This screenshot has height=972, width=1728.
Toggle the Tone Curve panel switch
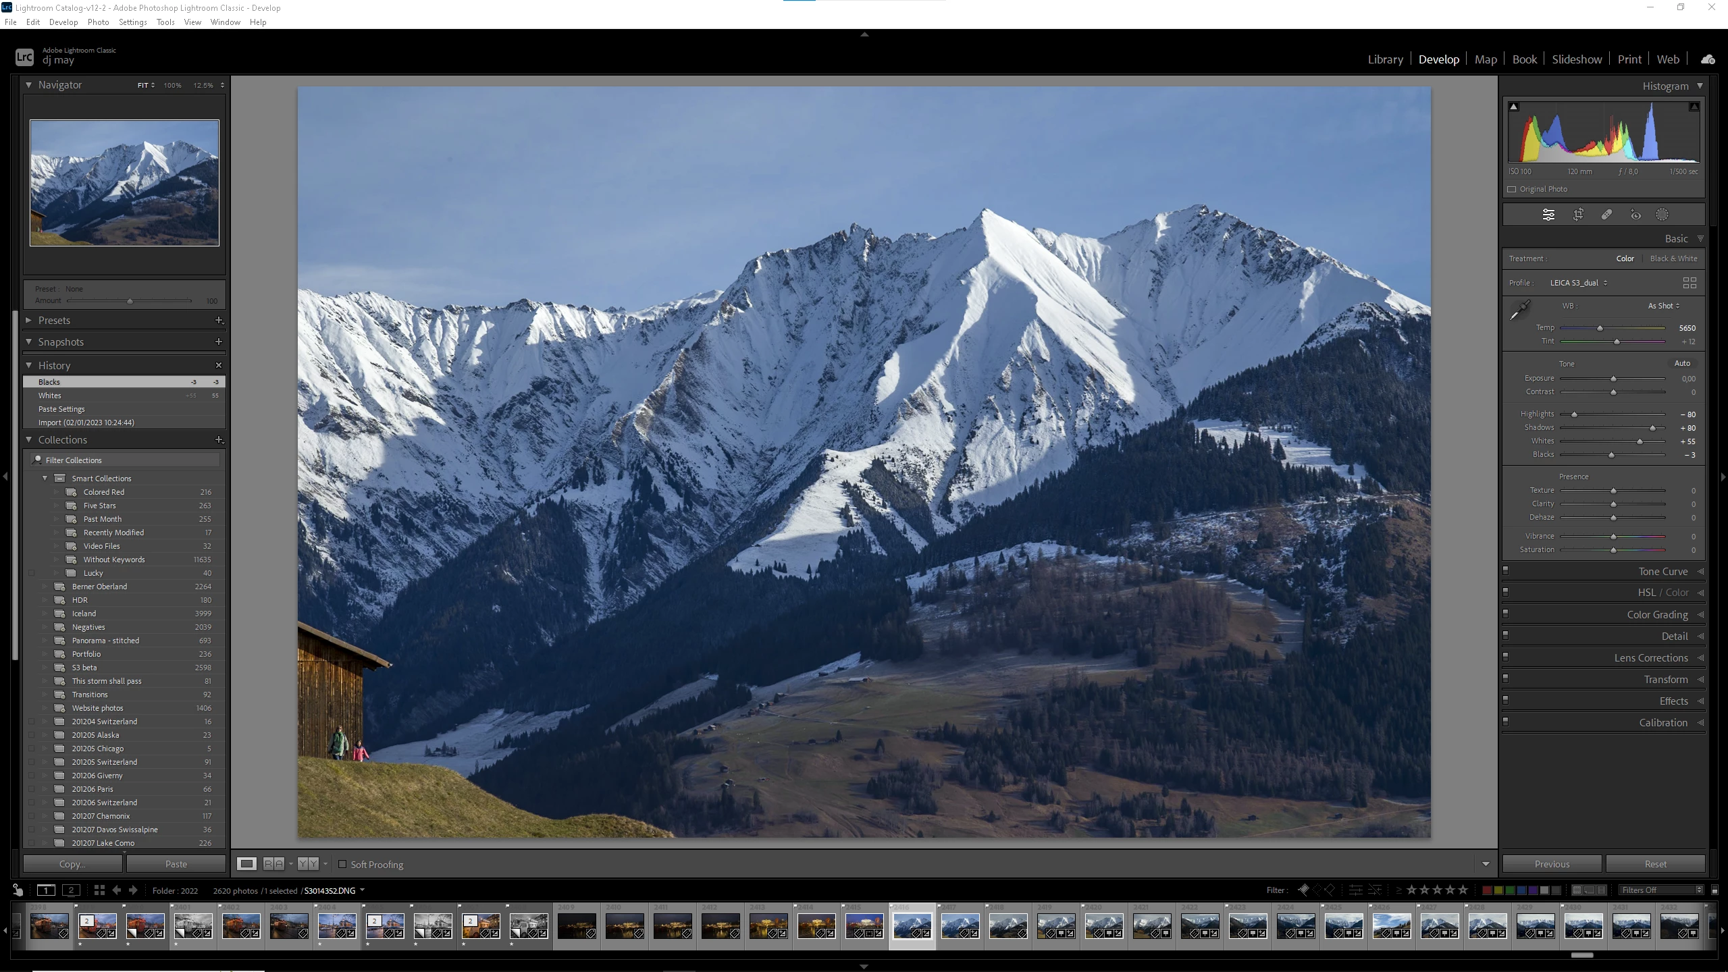pyautogui.click(x=1506, y=571)
